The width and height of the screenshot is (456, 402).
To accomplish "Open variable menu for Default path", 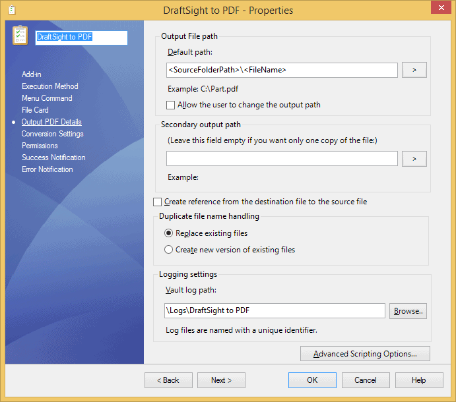I will 414,70.
